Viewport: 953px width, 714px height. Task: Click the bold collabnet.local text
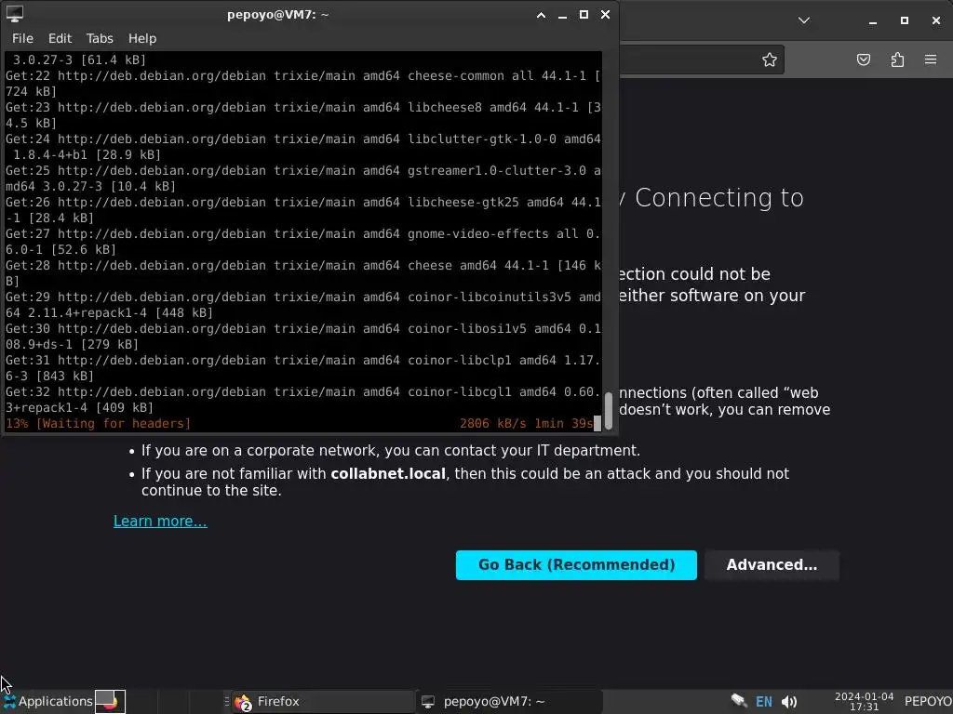388,473
